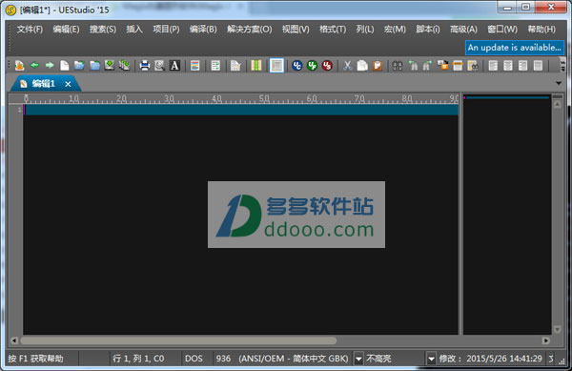Click the replace icon with orange box
This screenshot has width=572, height=371.
442,65
